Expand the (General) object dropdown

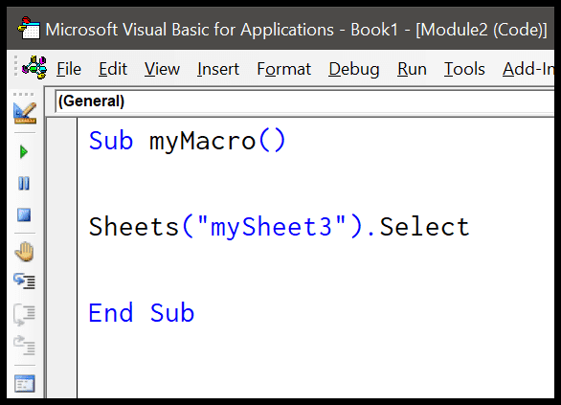(304, 101)
